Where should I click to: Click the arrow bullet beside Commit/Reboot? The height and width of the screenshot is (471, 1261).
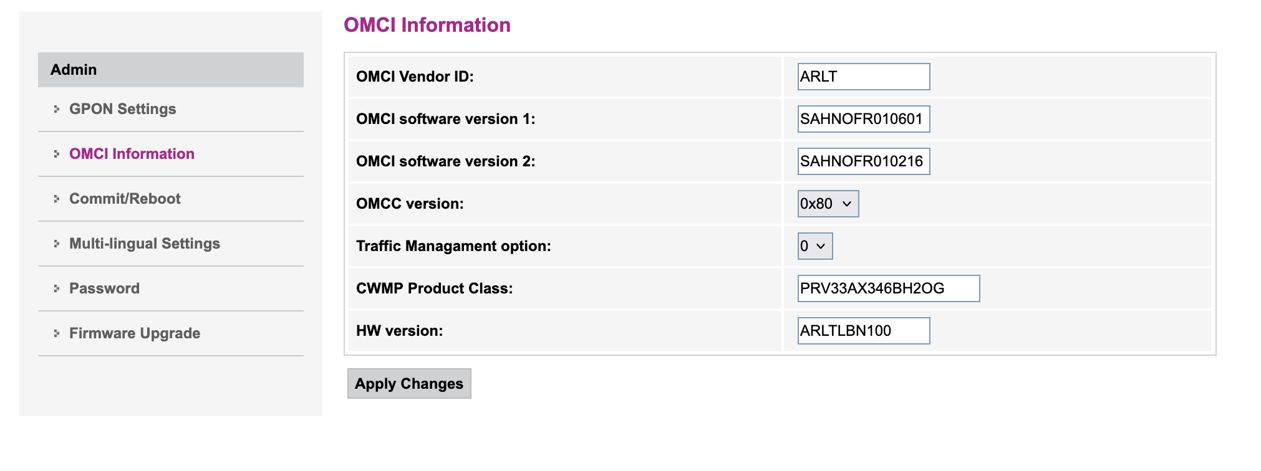tap(57, 199)
